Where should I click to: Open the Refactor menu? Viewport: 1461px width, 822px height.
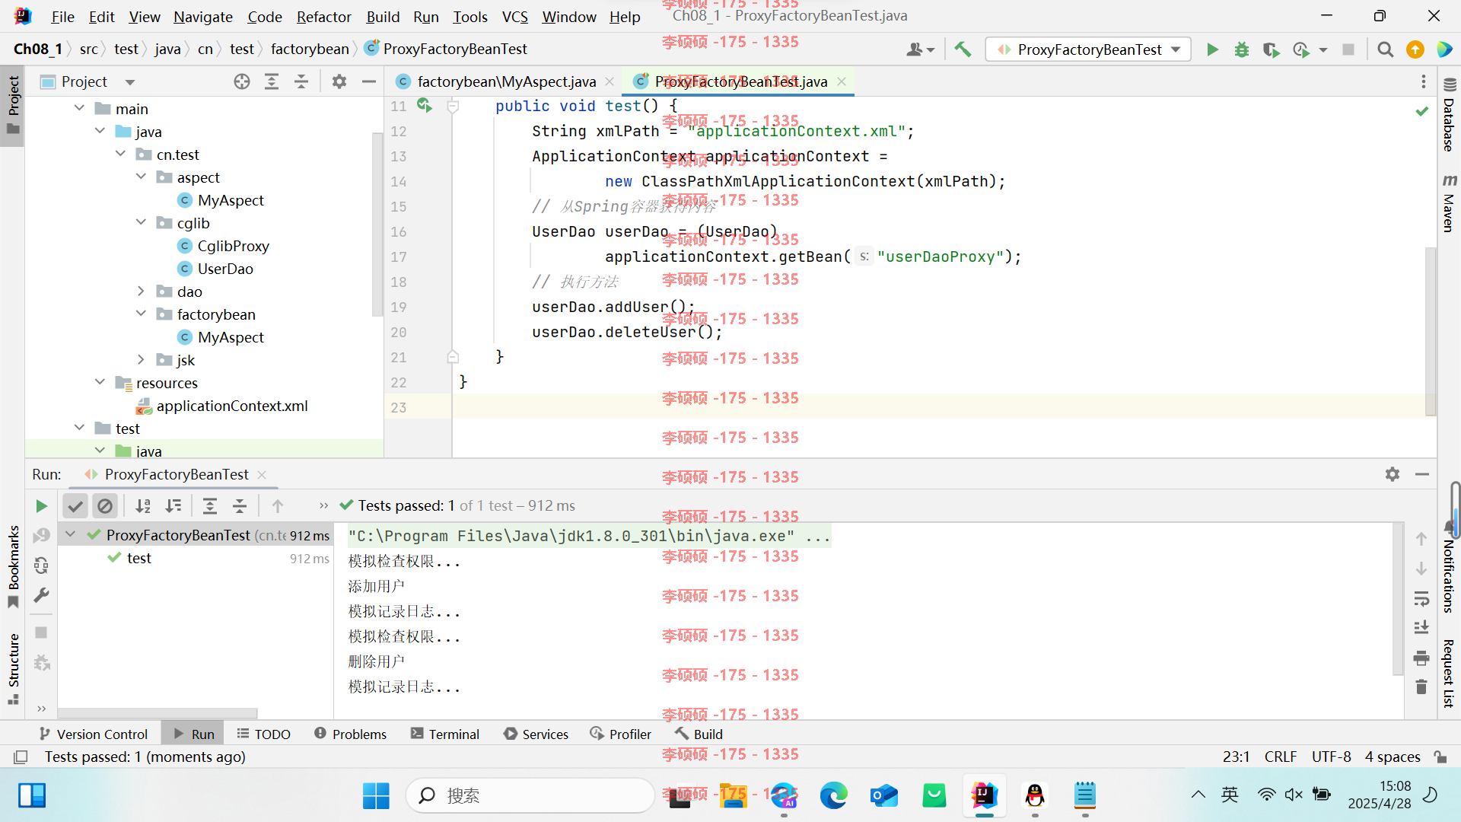(x=323, y=17)
